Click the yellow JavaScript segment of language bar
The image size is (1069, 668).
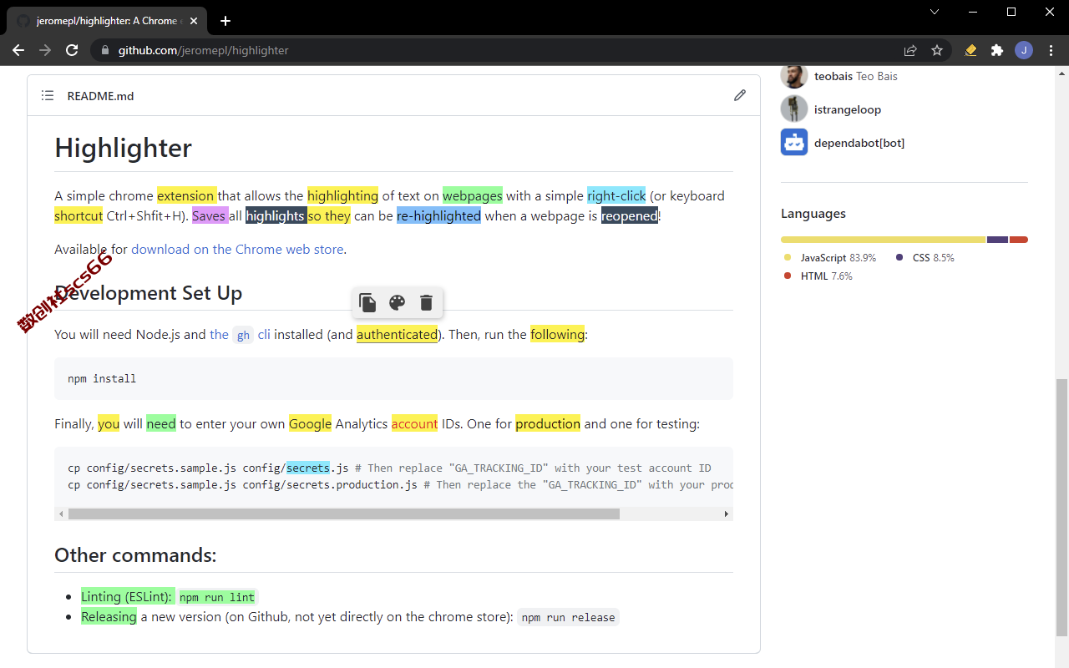883,240
